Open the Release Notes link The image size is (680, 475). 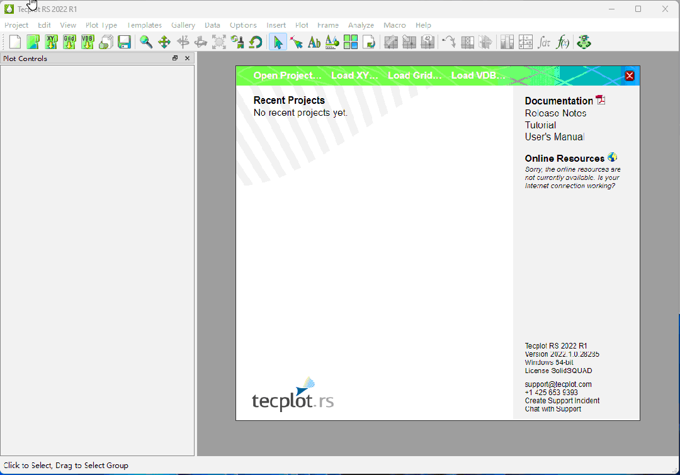(555, 113)
